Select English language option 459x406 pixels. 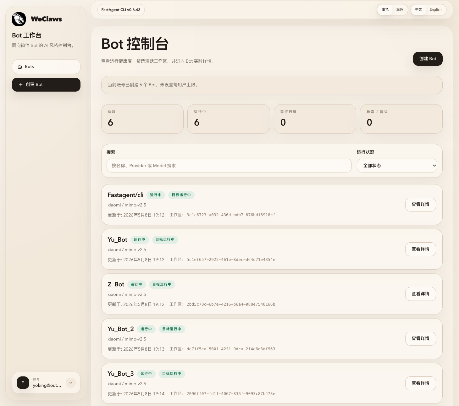coord(435,10)
